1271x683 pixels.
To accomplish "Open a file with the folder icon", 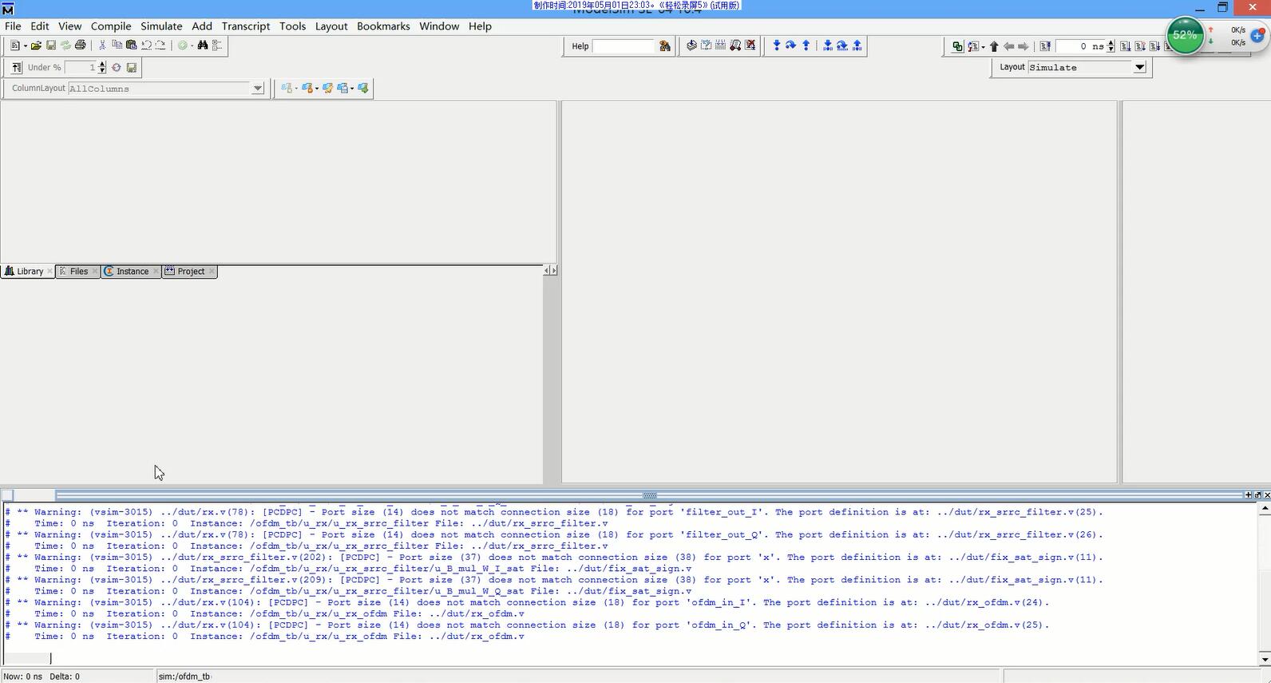I will click(37, 46).
